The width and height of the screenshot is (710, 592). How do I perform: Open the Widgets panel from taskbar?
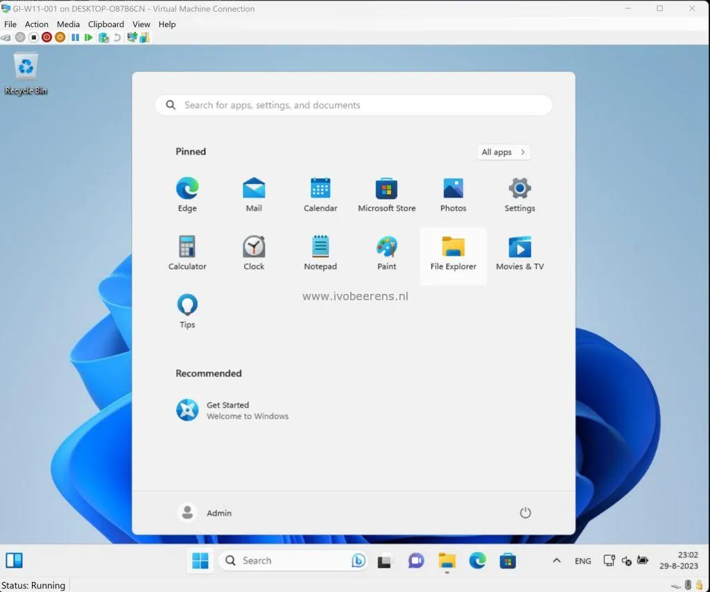click(x=14, y=560)
